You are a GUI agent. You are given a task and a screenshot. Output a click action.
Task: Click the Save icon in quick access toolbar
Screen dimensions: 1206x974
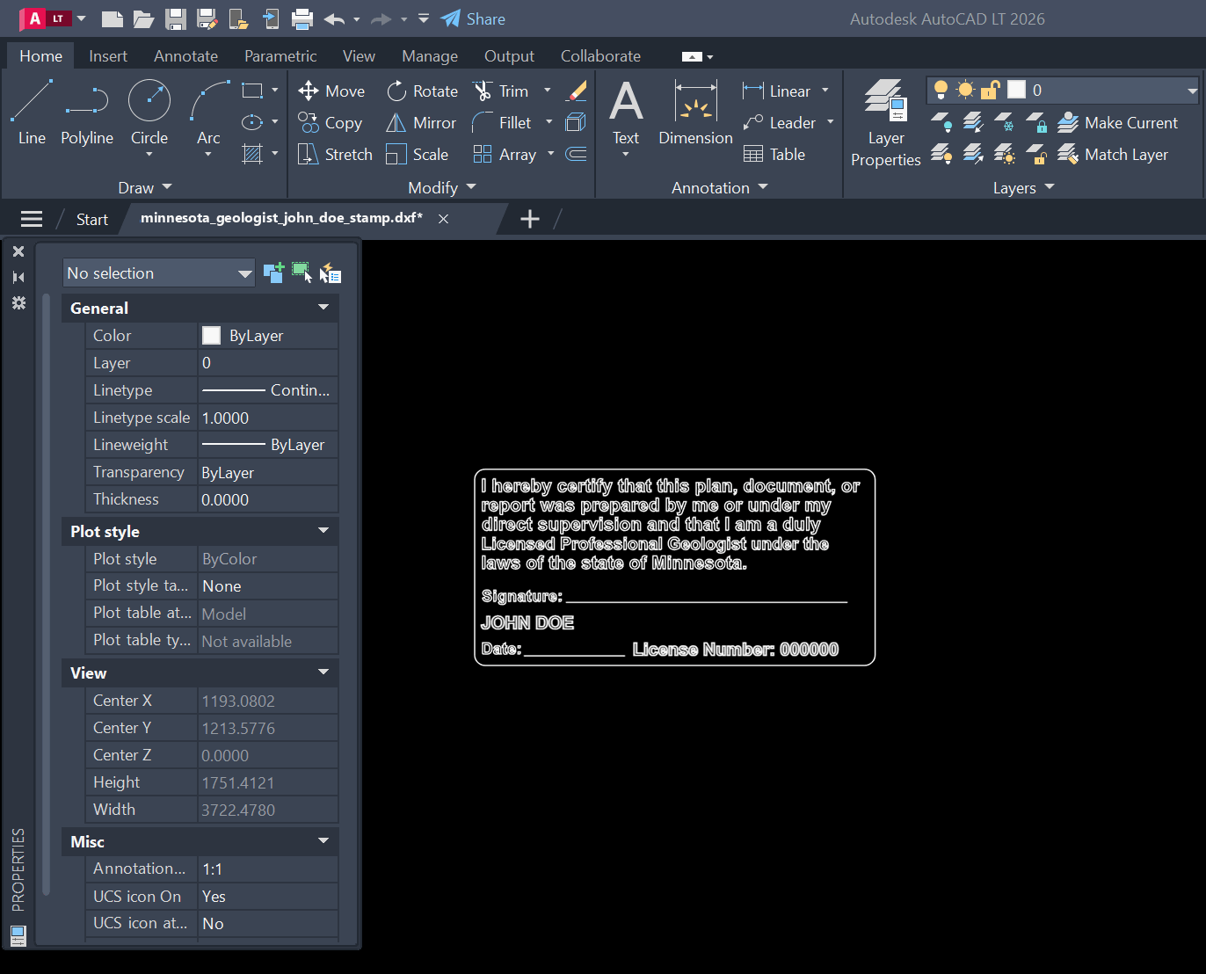[x=176, y=18]
